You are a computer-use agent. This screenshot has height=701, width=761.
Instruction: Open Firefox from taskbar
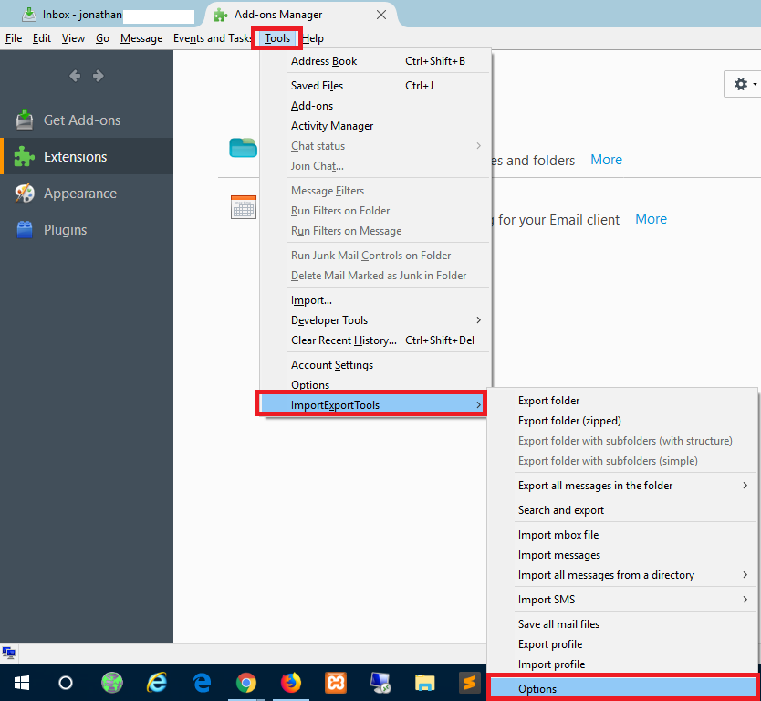click(x=291, y=683)
